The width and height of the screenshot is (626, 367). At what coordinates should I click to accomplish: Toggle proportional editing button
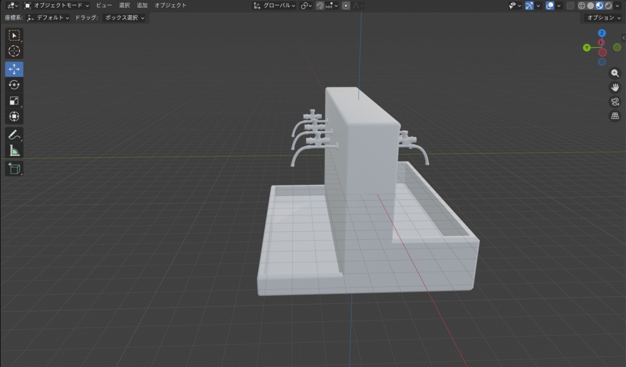coord(346,6)
